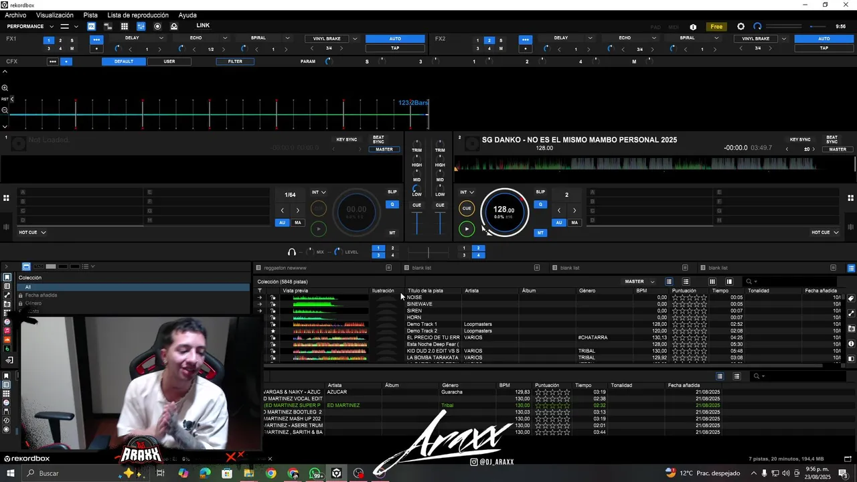
Task: Open the MASTER dropdown in the browser header
Action: pos(639,282)
